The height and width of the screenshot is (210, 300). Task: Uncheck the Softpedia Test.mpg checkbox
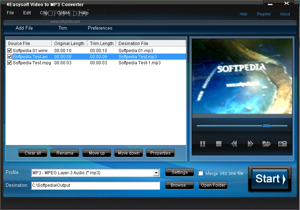pos(9,63)
